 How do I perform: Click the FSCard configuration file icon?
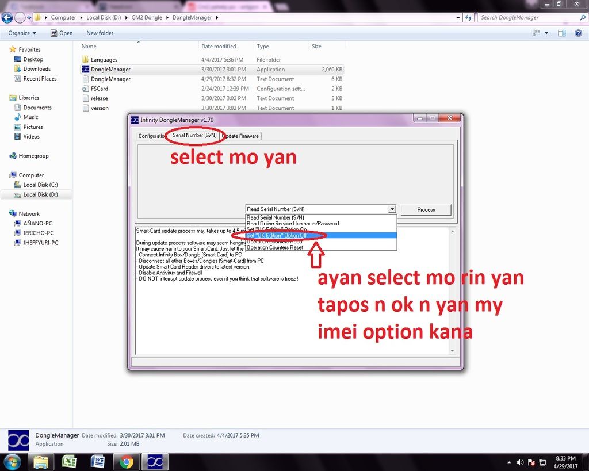tap(86, 89)
